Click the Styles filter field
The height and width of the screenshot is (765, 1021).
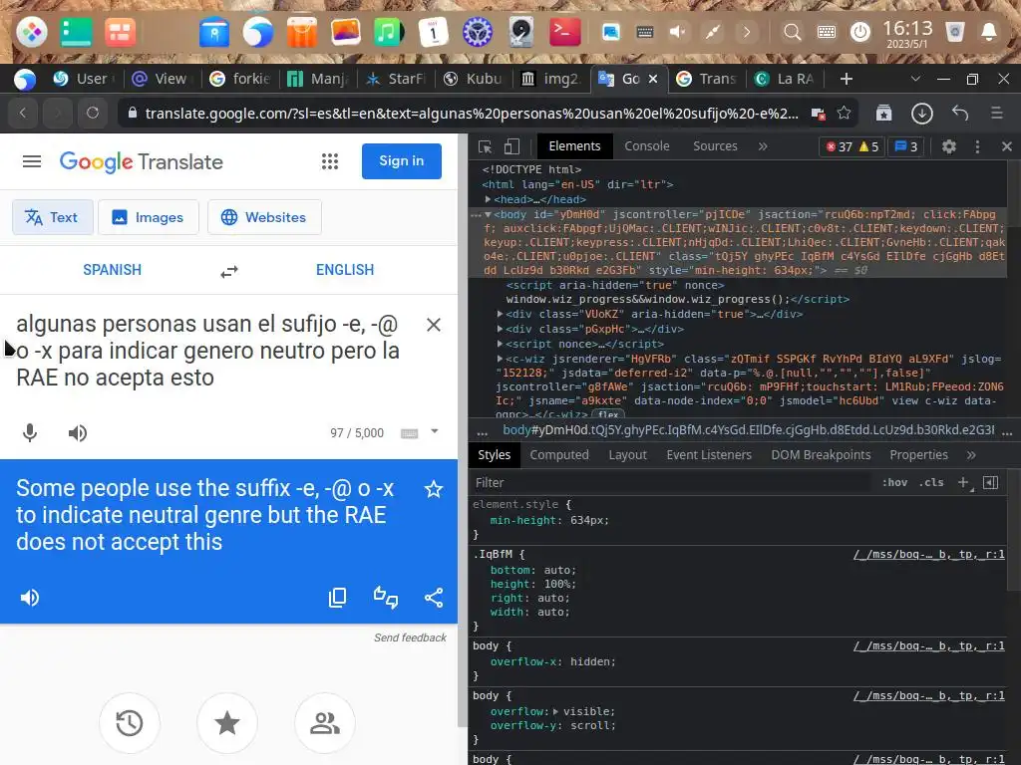tap(671, 483)
